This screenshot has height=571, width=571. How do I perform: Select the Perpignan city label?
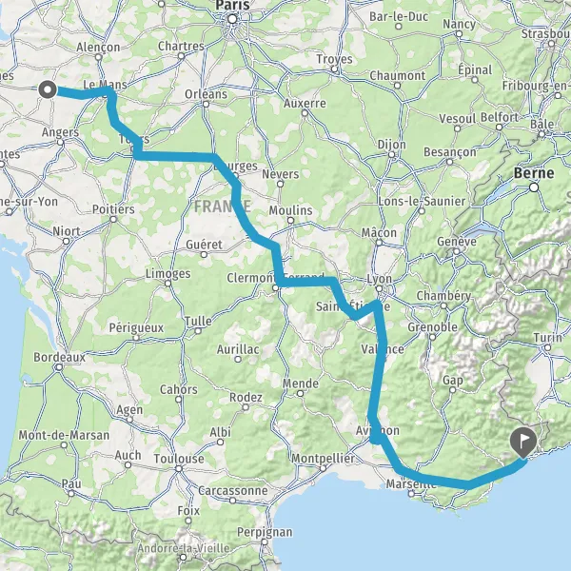pos(265,532)
